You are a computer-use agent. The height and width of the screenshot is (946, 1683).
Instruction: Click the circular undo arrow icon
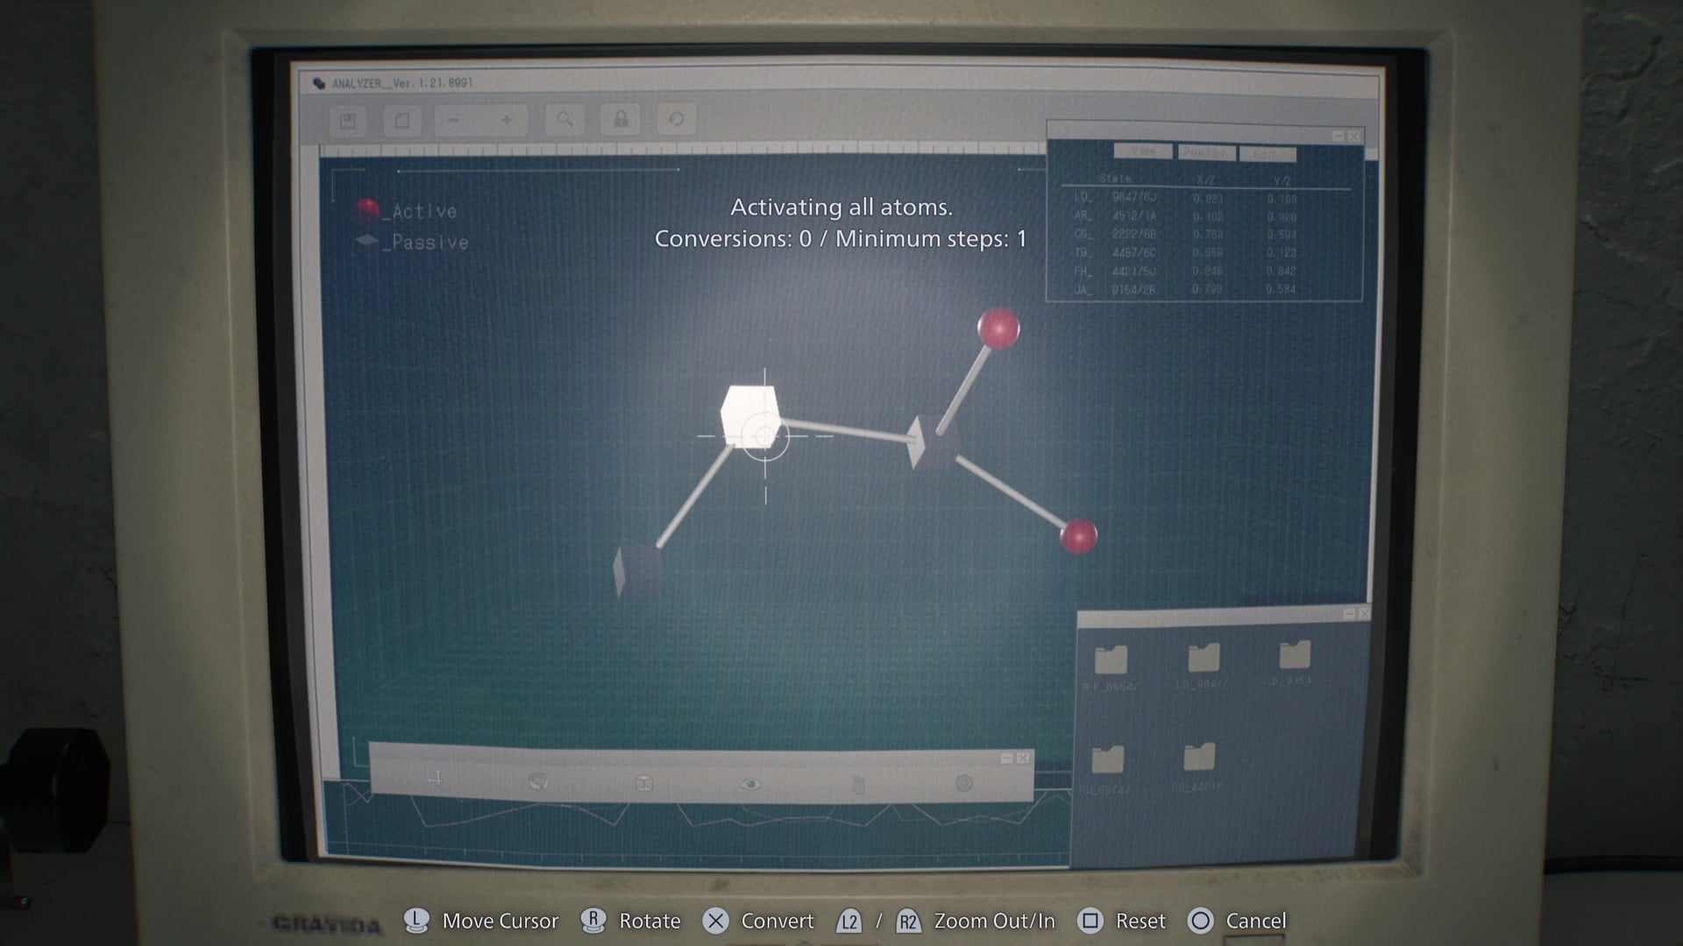coord(676,120)
